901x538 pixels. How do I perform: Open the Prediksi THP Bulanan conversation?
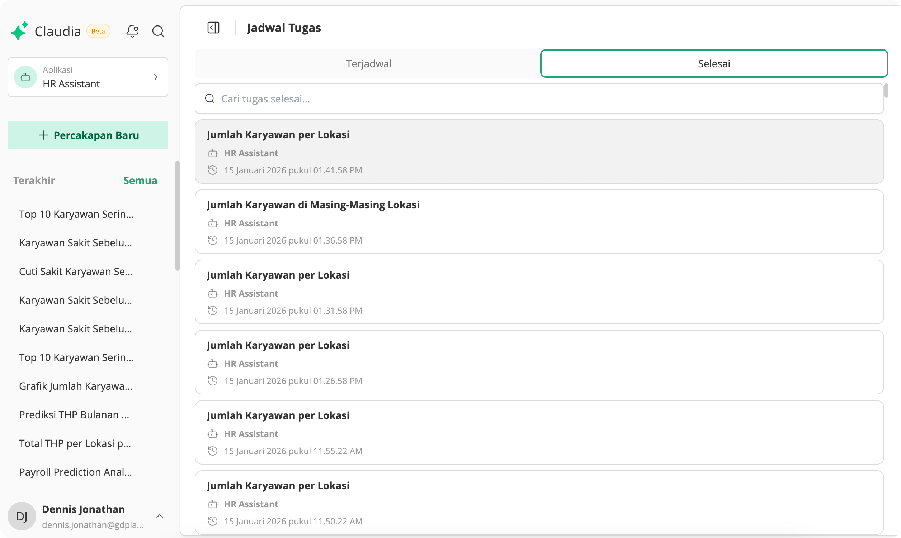click(74, 414)
